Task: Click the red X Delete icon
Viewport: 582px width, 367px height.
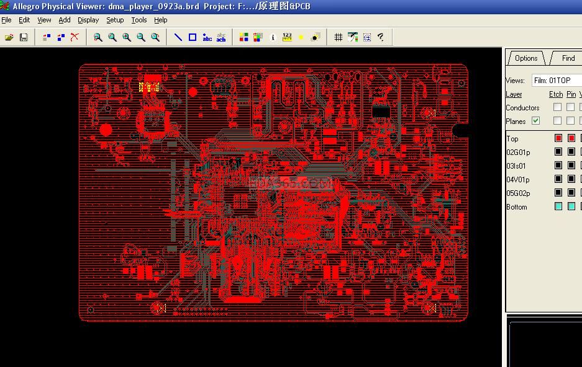Action: click(75, 37)
